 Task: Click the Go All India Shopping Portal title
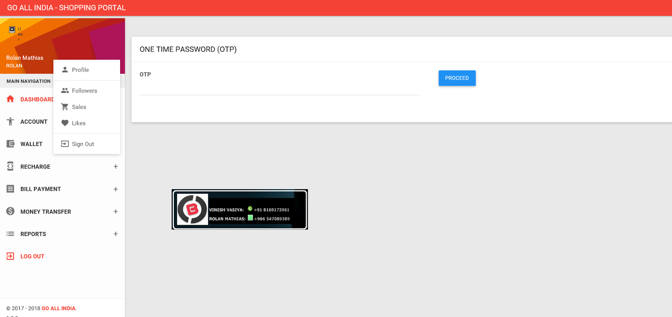66,8
